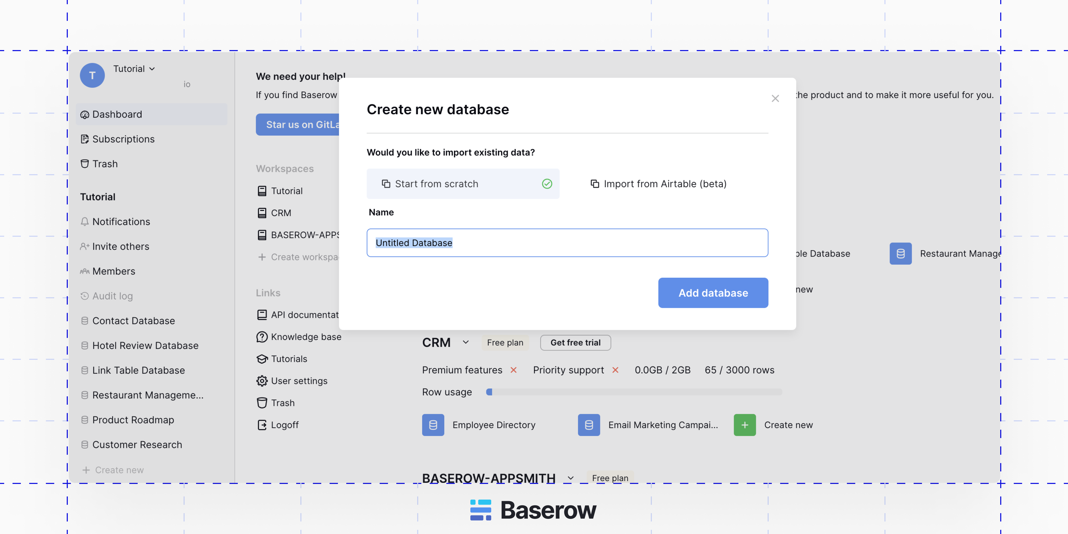1068x534 pixels.
Task: Open the Tutorials page from Links
Action: (x=289, y=359)
